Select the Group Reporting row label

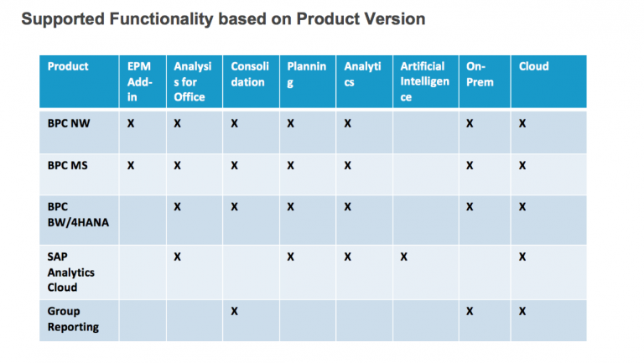73,319
